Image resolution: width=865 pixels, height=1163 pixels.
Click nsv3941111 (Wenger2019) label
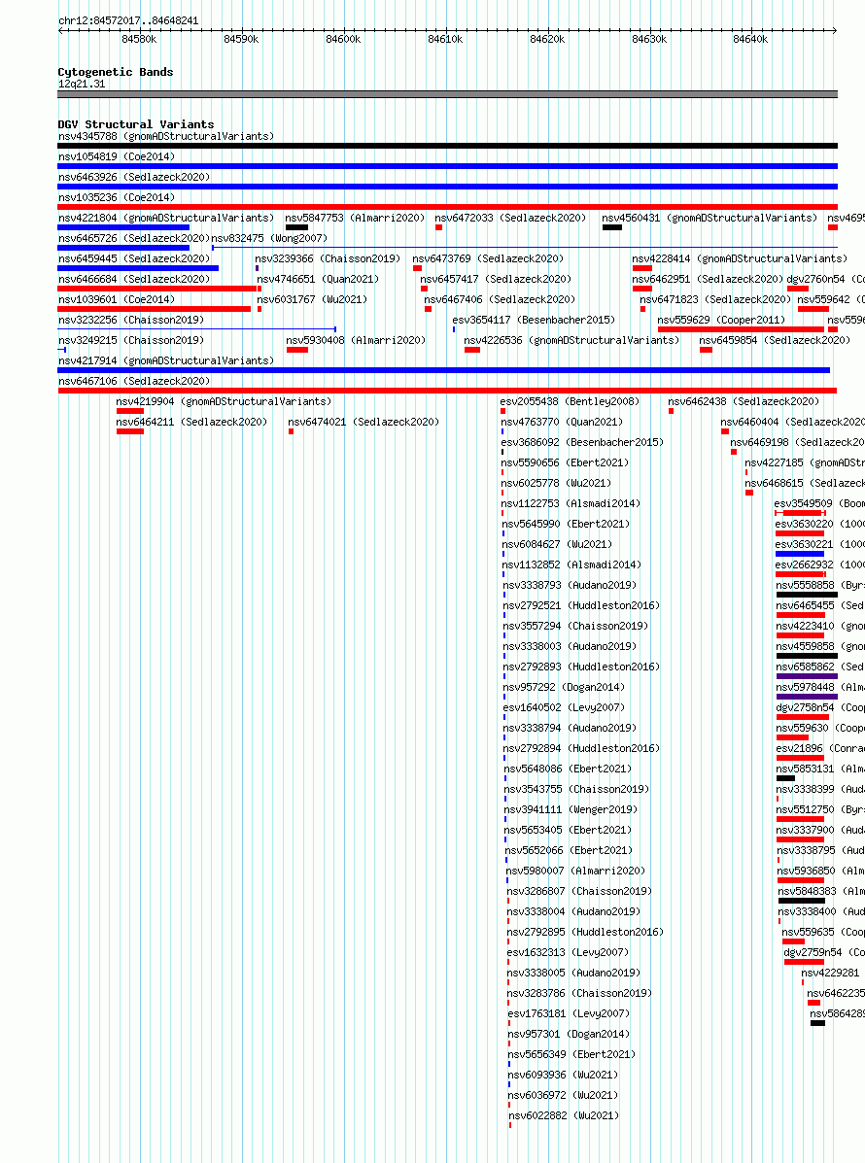pyautogui.click(x=571, y=809)
